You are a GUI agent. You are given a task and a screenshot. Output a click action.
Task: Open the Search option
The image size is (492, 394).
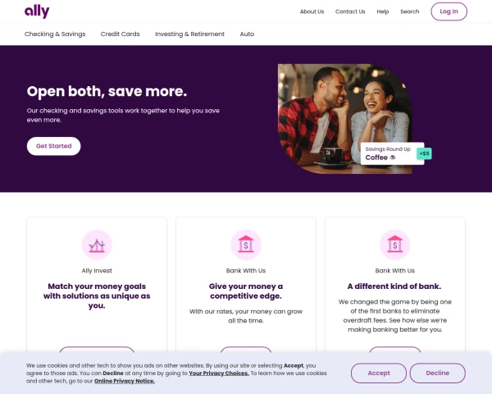click(x=409, y=11)
